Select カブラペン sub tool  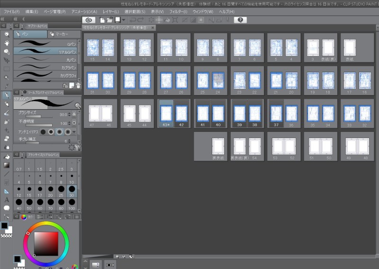pyautogui.click(x=45, y=67)
